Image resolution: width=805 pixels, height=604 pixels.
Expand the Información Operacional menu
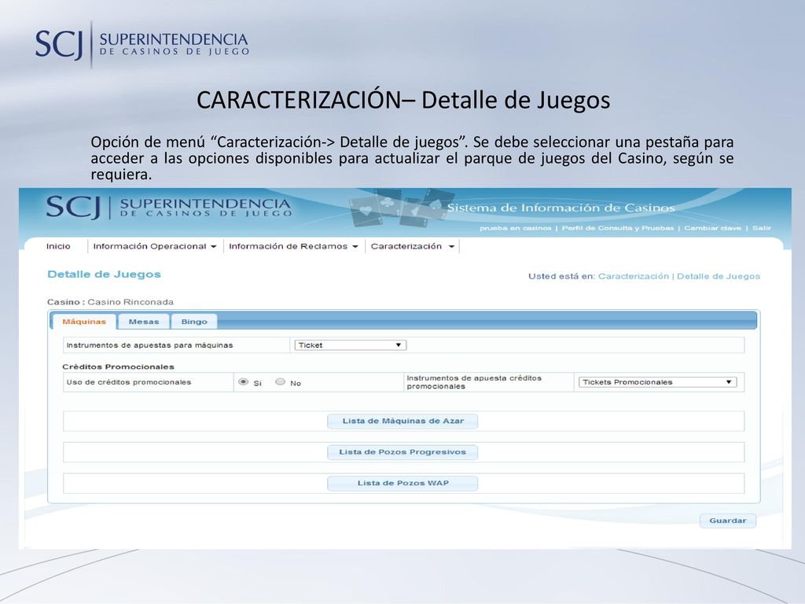[x=155, y=246]
